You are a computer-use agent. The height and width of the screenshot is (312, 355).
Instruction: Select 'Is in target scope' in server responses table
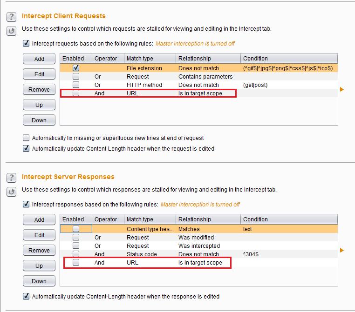[x=208, y=262]
